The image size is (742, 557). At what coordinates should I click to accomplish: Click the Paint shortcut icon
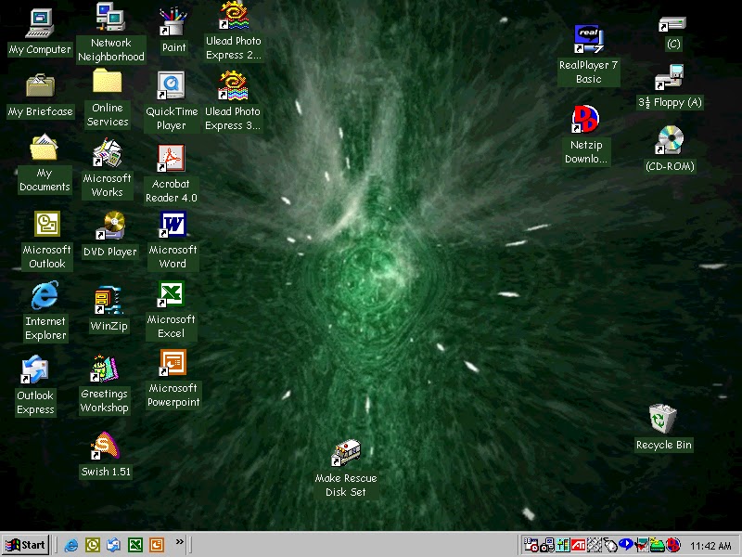pyautogui.click(x=173, y=32)
